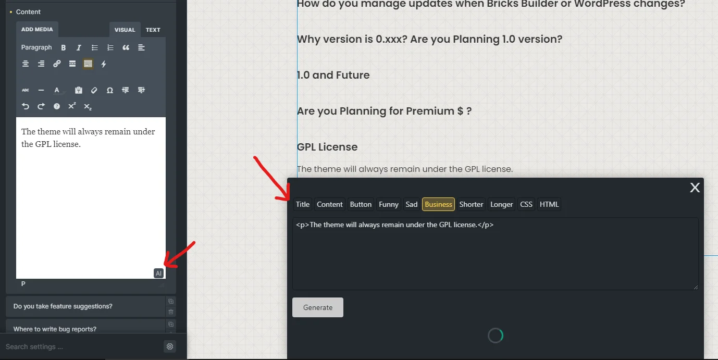Click the lightning bolt dynamic data icon
Image resolution: width=718 pixels, height=360 pixels.
point(104,64)
